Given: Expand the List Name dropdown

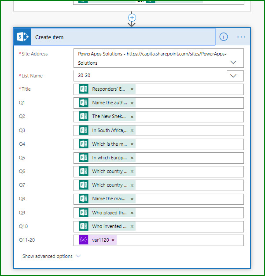Looking at the screenshot, I should click(x=233, y=76).
